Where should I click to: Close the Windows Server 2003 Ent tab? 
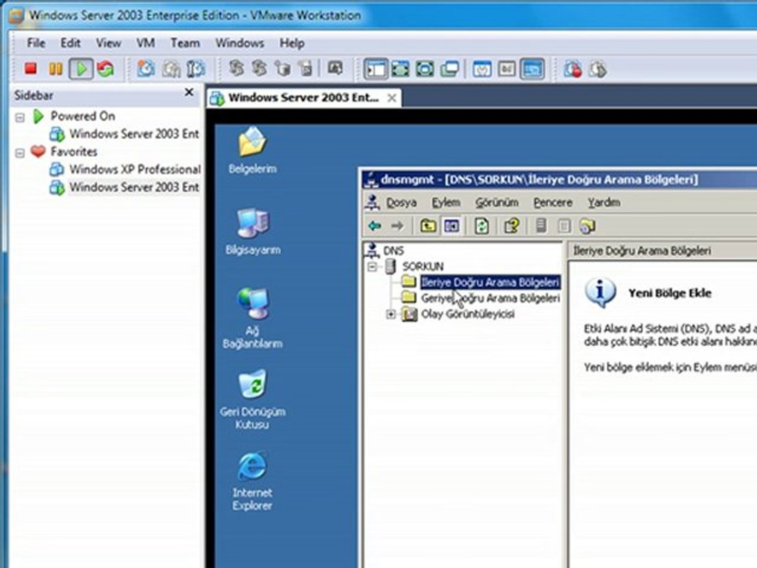point(392,98)
